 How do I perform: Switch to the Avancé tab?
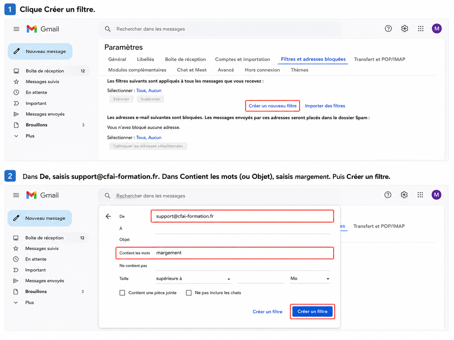(226, 70)
